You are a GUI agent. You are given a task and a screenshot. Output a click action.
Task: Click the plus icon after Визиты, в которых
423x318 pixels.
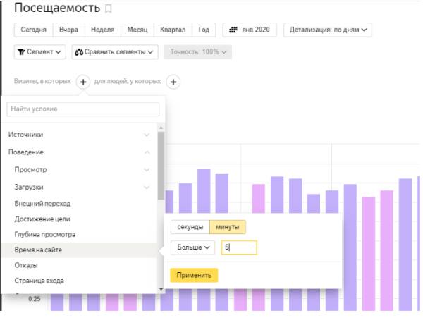[82, 82]
